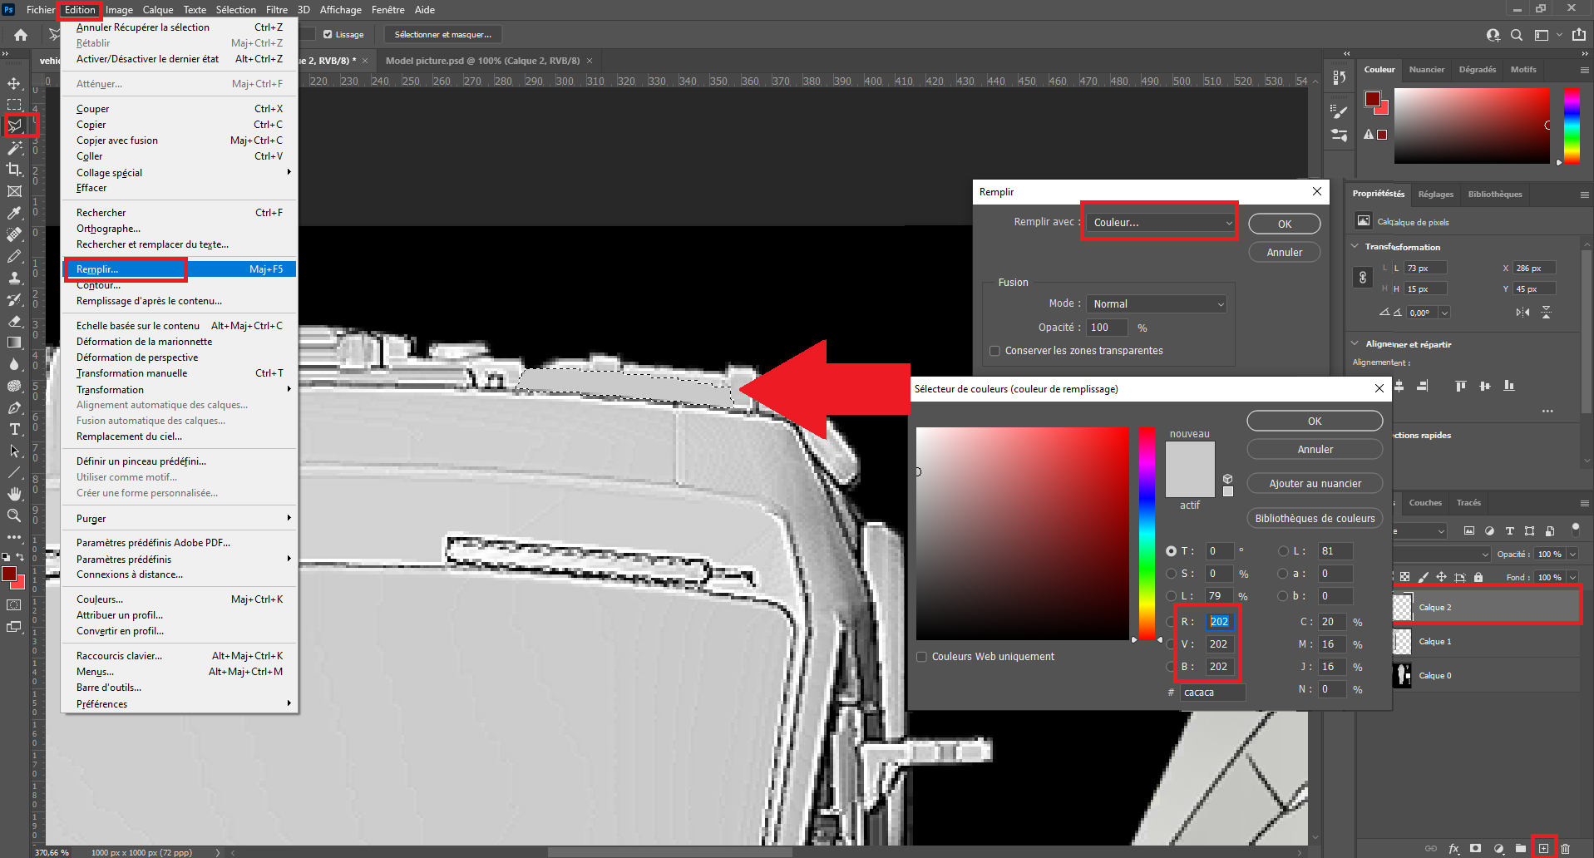The image size is (1594, 858).
Task: Collapse the Transformation section
Action: [x=1355, y=247]
